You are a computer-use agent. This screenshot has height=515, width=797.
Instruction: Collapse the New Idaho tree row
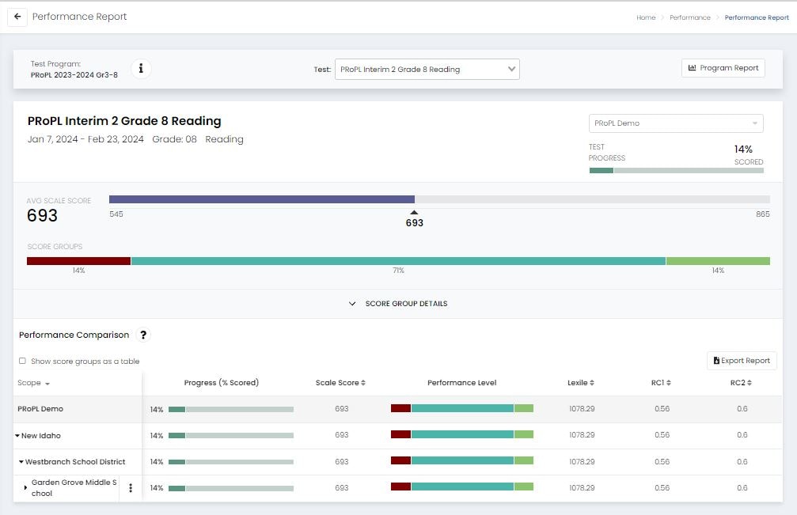17,436
